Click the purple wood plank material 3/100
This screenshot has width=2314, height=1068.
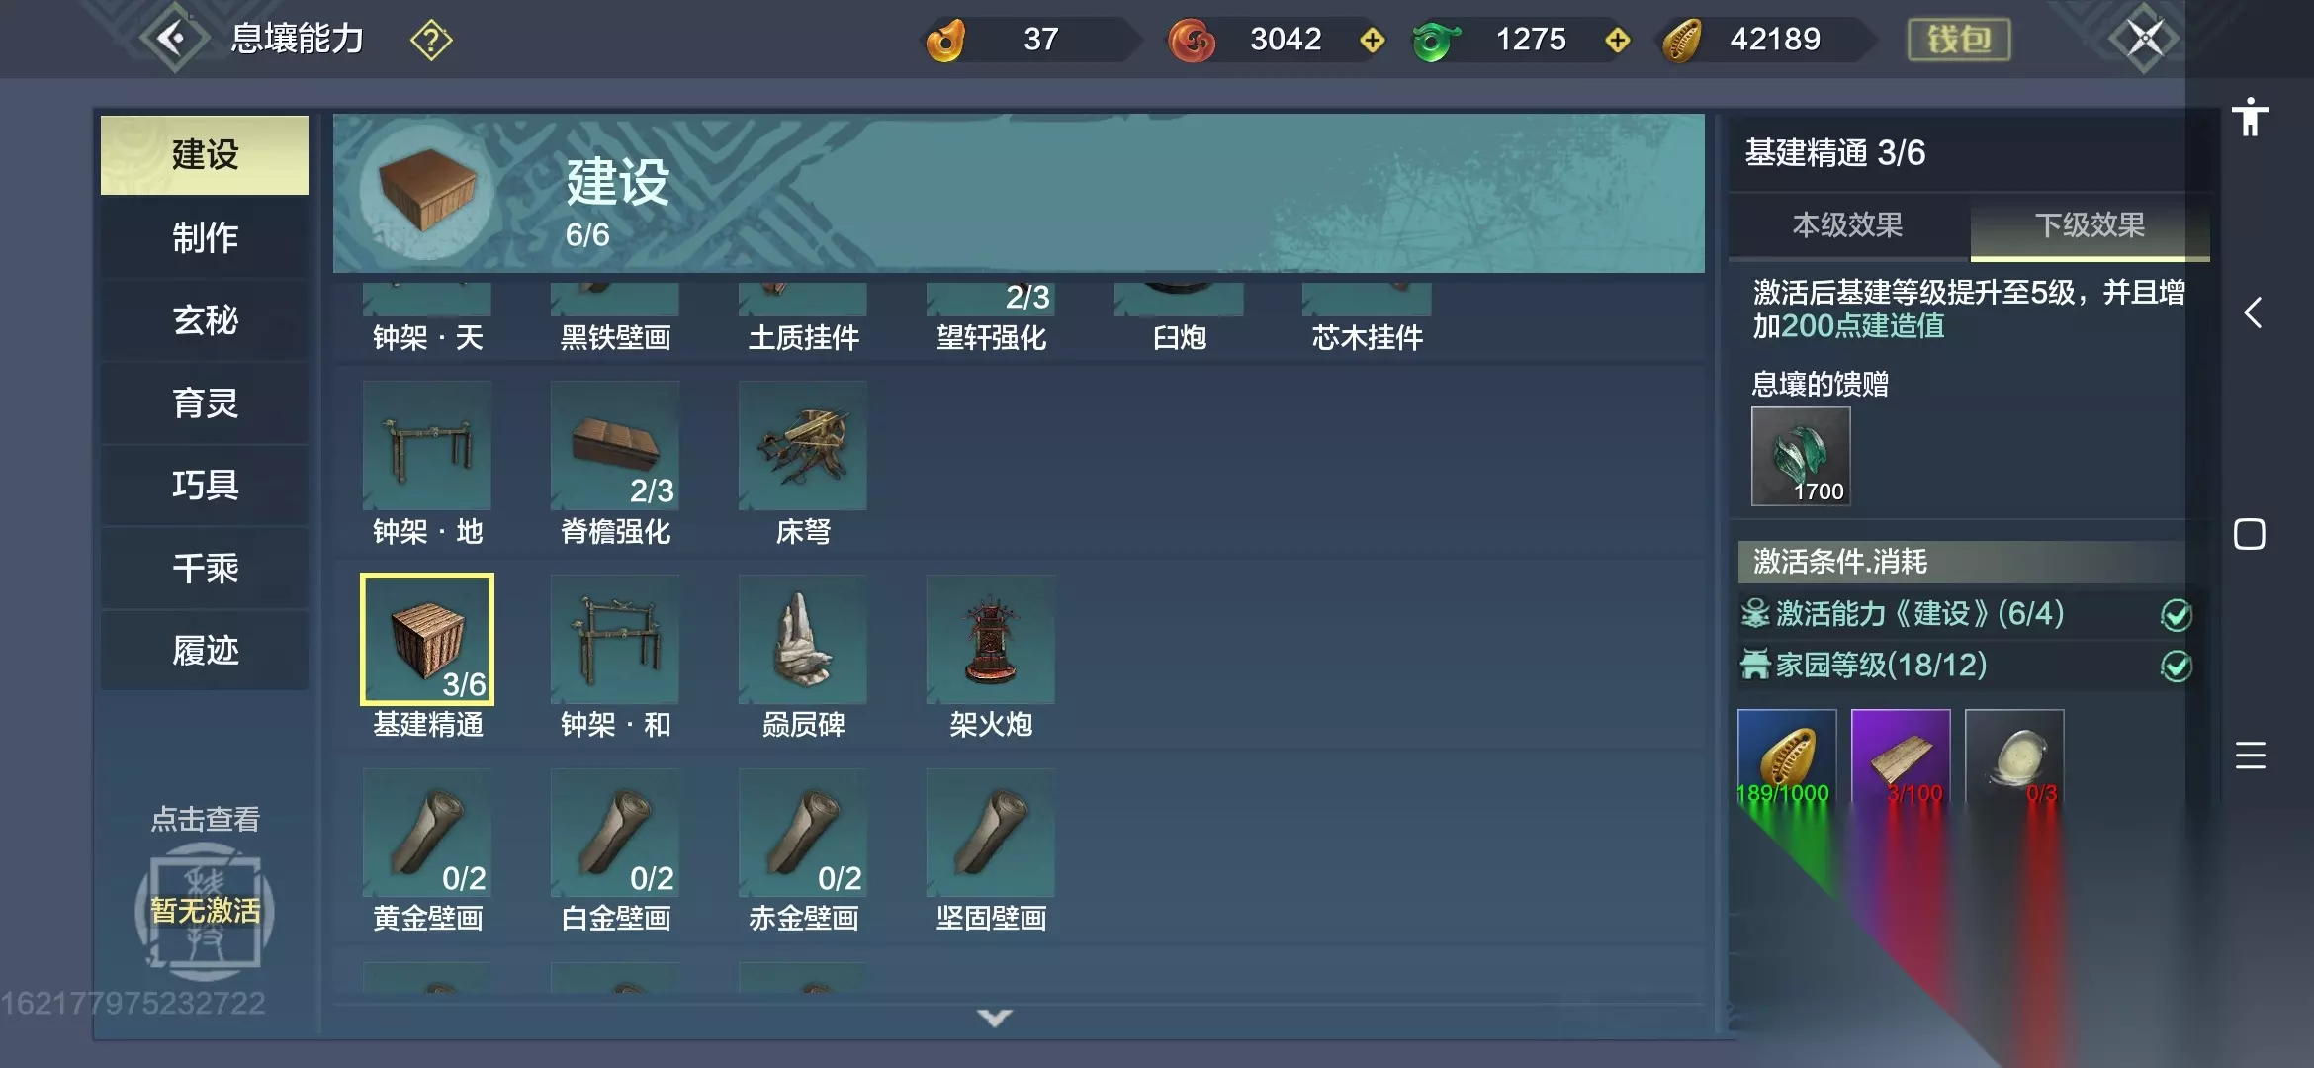pyautogui.click(x=1901, y=758)
